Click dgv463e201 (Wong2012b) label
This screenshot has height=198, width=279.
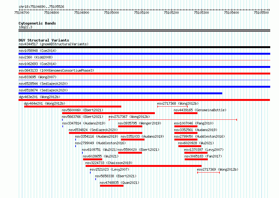pyautogui.click(x=39, y=97)
